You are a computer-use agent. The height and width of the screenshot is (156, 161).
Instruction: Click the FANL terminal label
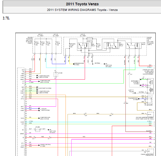[x=22, y=109]
